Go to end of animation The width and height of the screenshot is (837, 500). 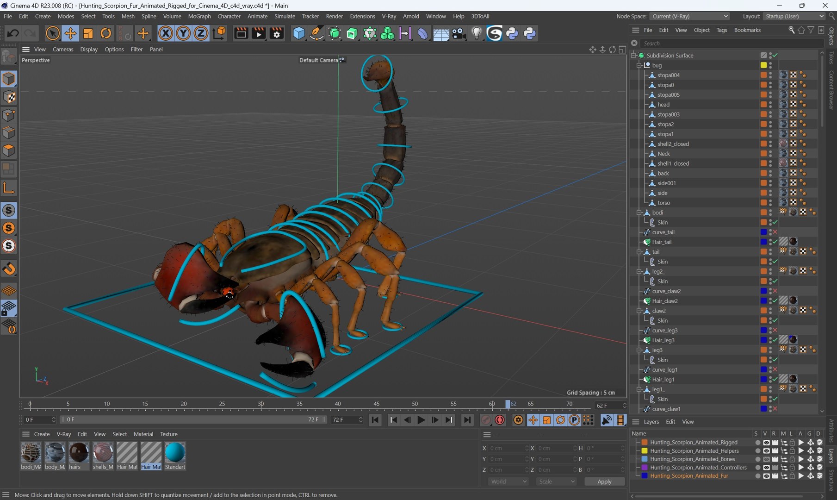[467, 420]
